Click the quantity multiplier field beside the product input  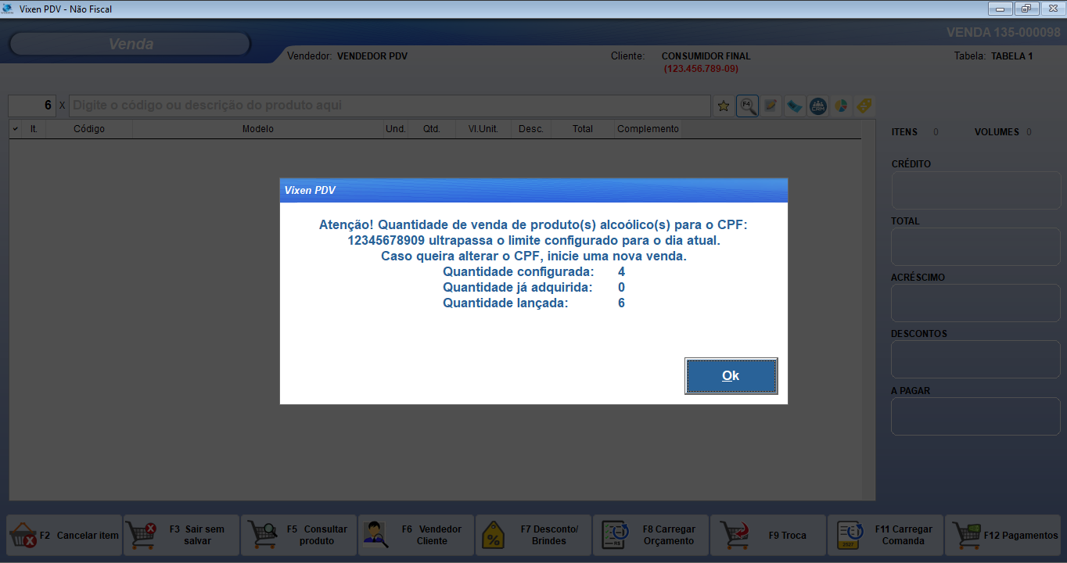pyautogui.click(x=32, y=106)
